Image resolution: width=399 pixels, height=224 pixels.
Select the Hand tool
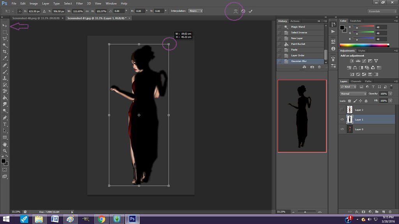point(5,144)
